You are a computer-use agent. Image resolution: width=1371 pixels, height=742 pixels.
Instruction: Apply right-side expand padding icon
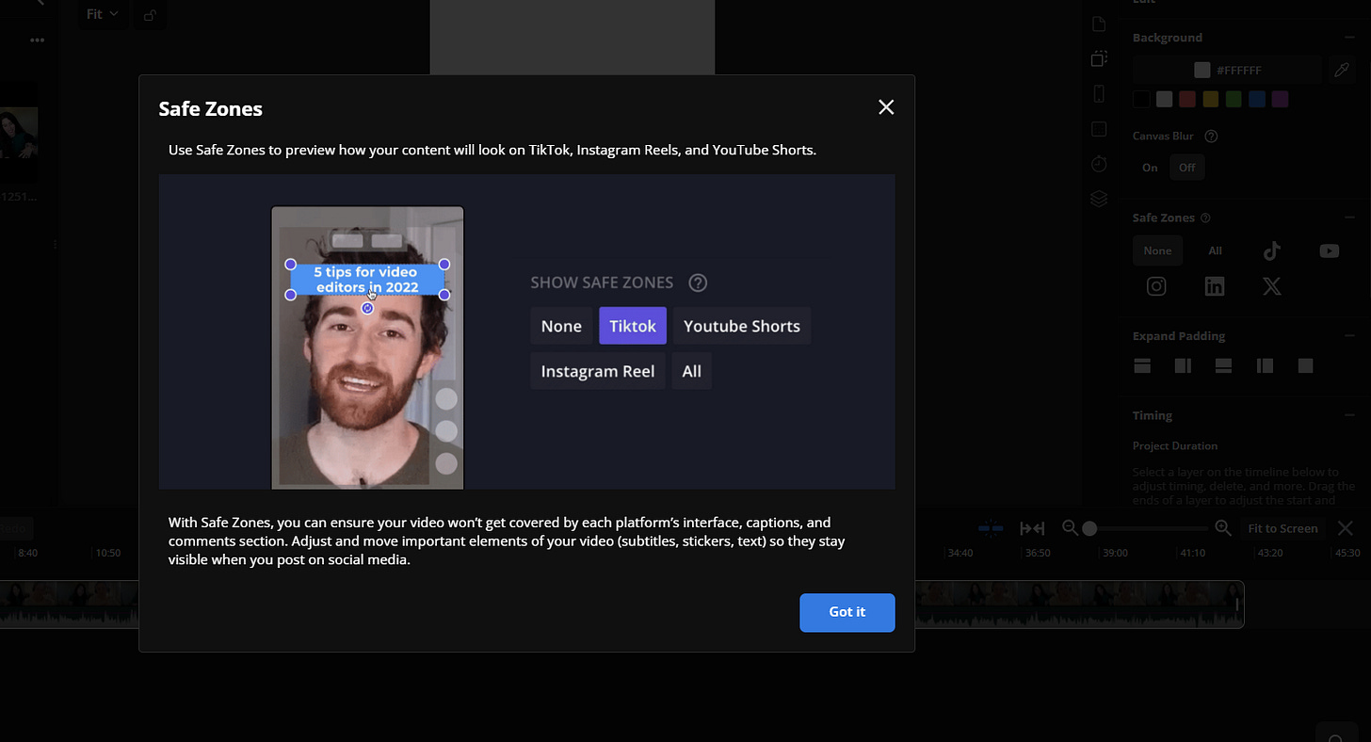[1184, 366]
